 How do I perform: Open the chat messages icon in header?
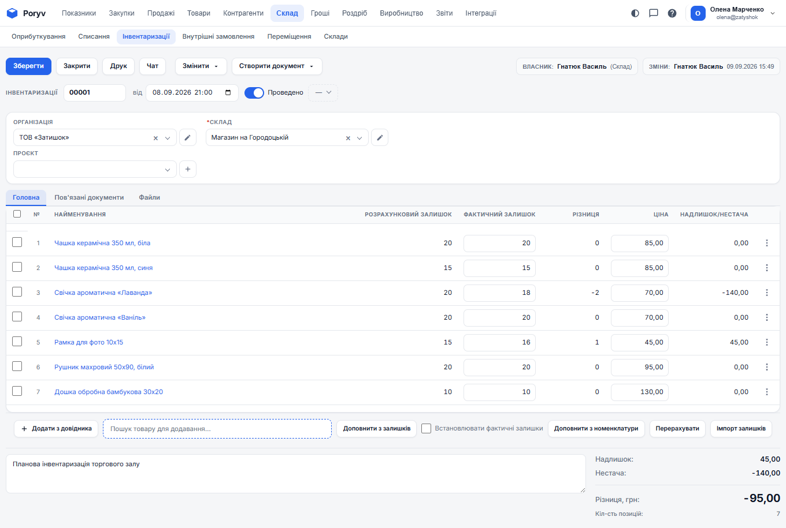coord(654,13)
